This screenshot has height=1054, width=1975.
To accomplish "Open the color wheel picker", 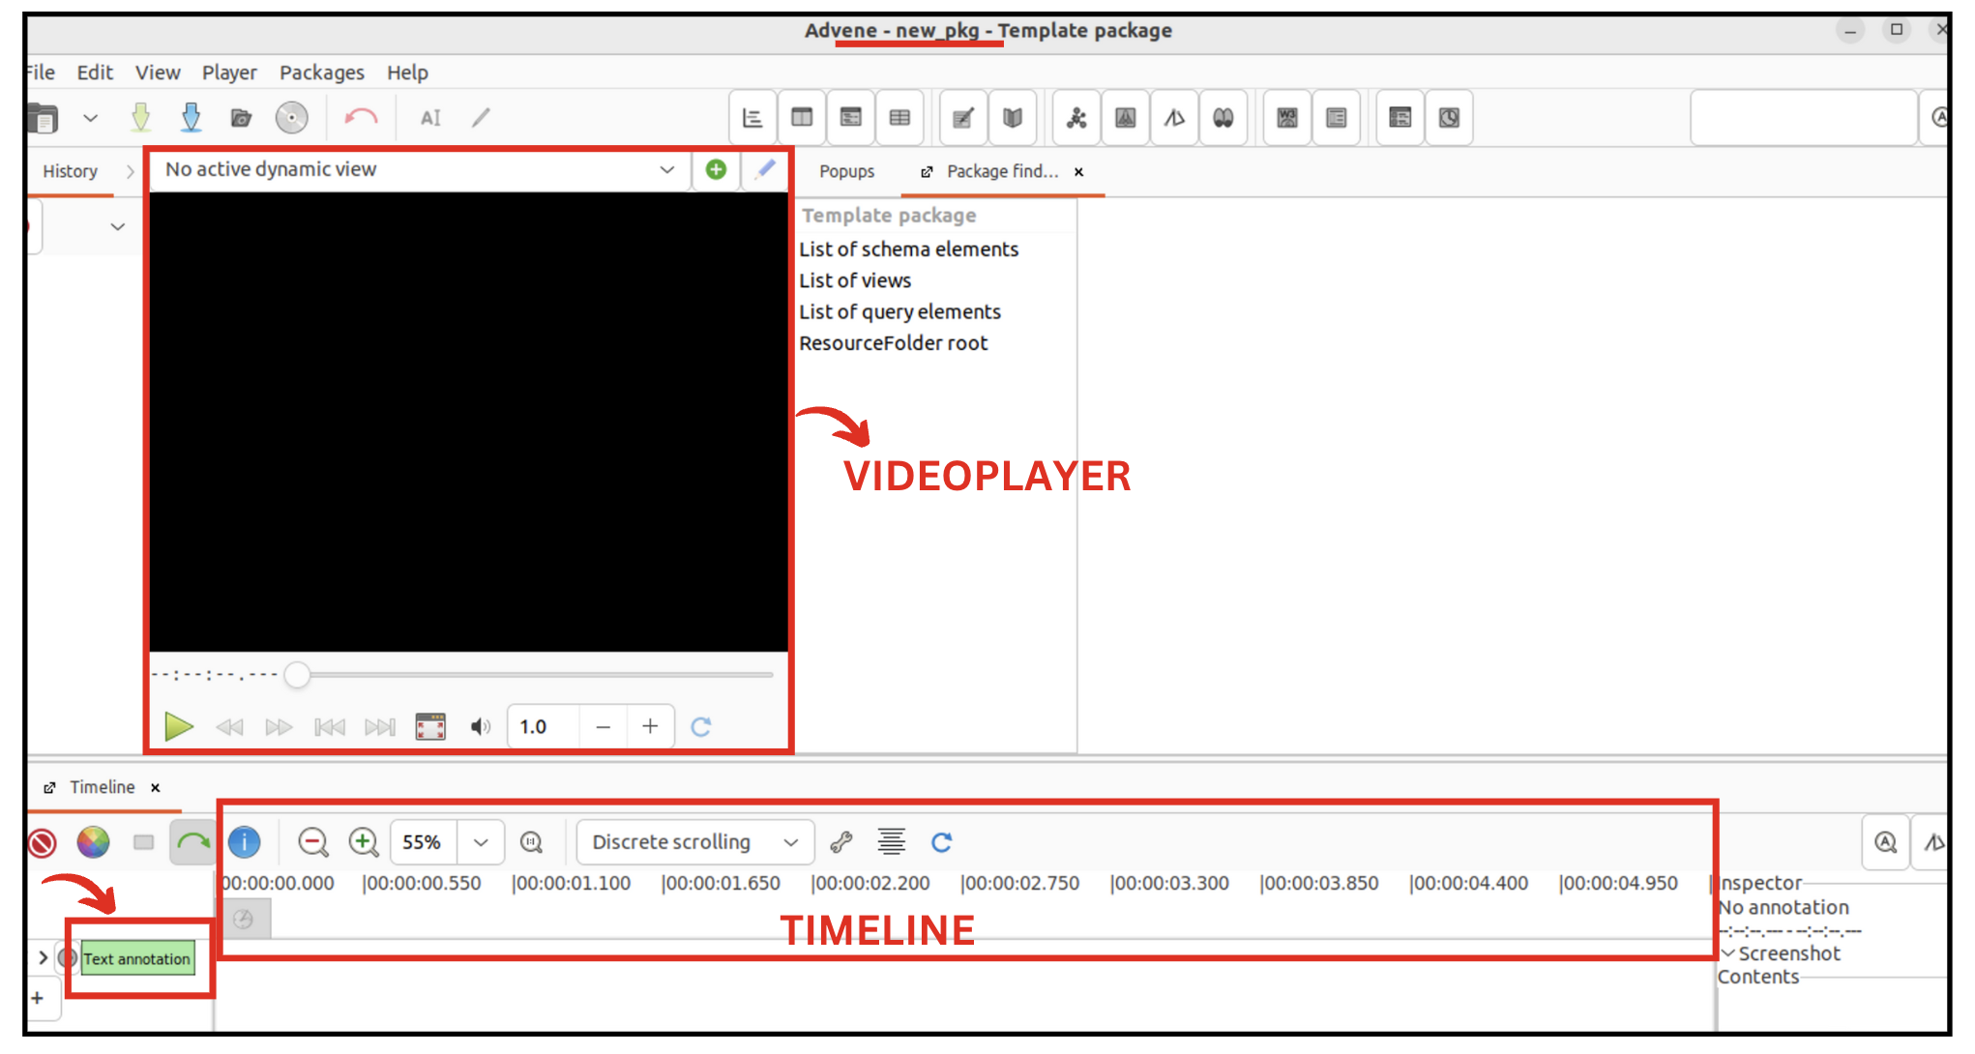I will click(93, 842).
